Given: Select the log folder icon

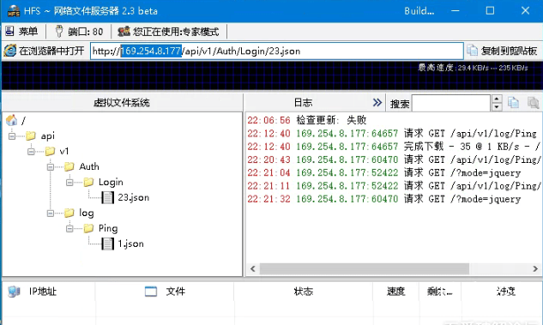Looking at the screenshot, I should 69,213.
